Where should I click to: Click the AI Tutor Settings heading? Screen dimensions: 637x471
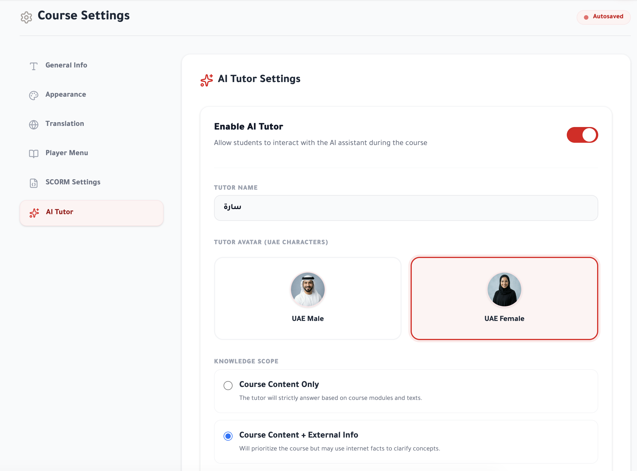pos(259,79)
